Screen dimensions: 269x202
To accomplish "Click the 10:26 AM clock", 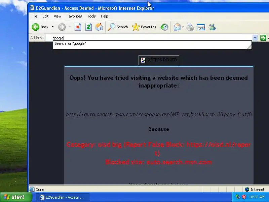I will tap(257, 197).
